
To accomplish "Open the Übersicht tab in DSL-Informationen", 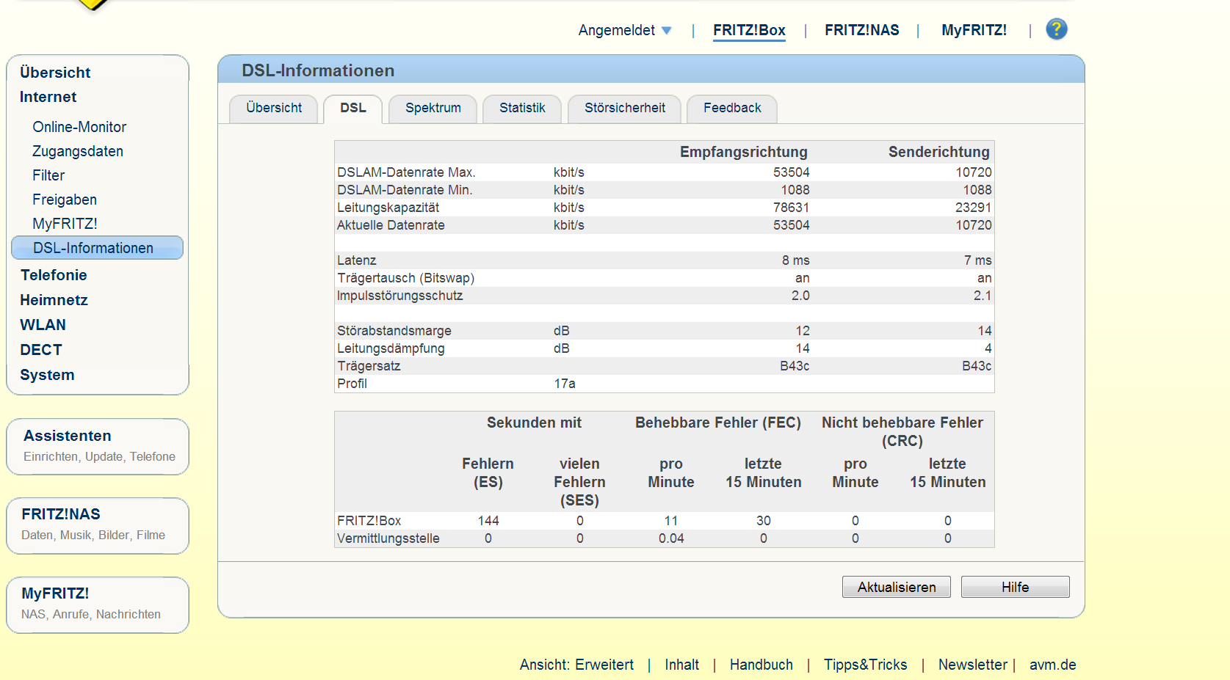I will point(274,108).
